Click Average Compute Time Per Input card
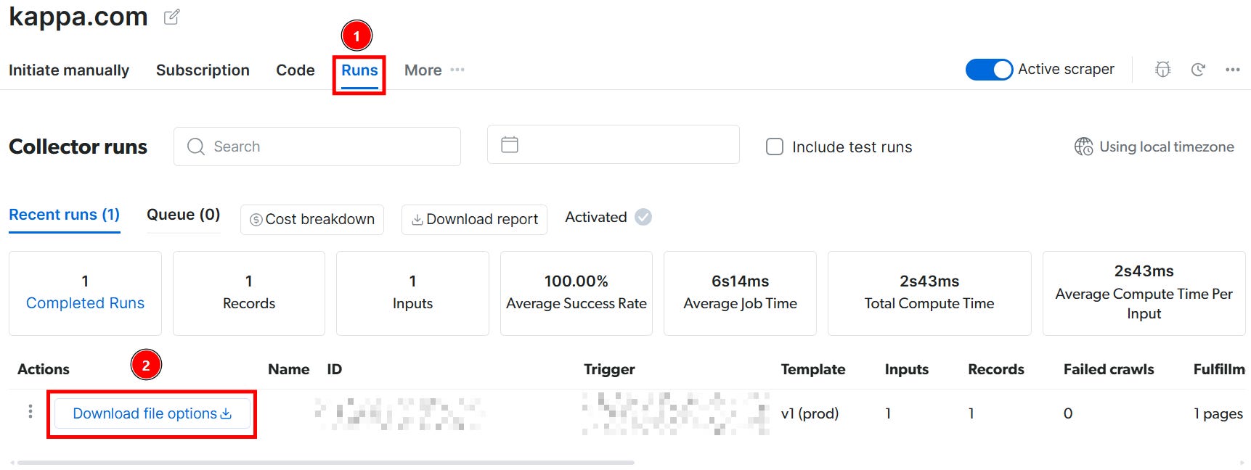This screenshot has width=1251, height=470. coord(1144,293)
